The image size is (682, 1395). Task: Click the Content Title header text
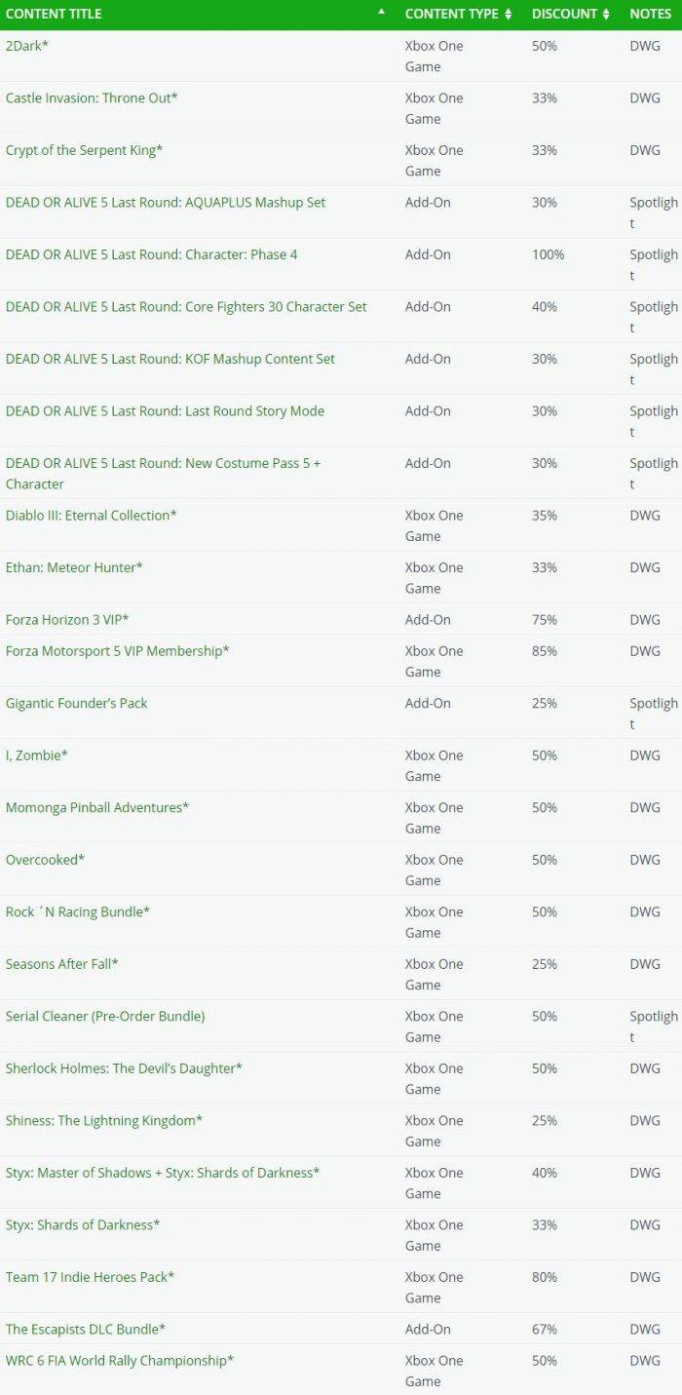click(54, 15)
